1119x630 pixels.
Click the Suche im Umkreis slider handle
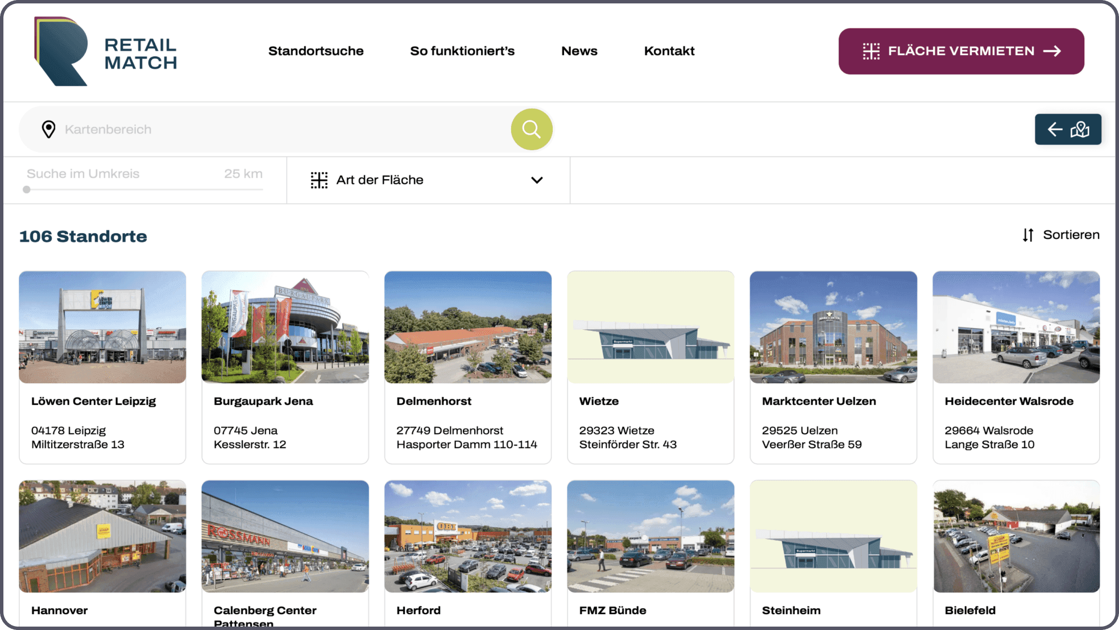point(27,189)
